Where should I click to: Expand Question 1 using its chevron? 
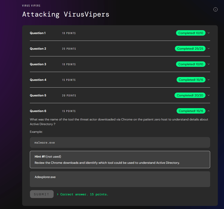[209, 33]
